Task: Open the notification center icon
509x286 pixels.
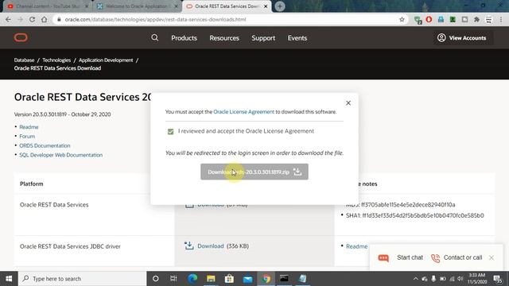Action: (498, 279)
